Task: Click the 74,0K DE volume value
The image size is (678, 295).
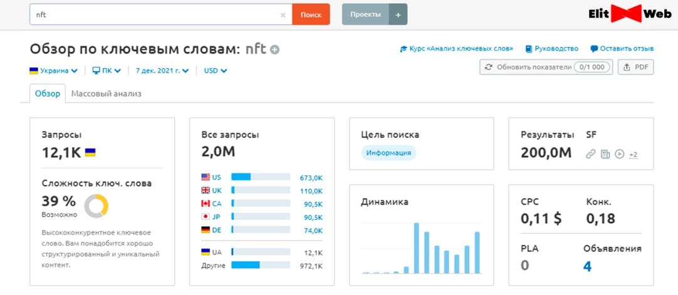Action: (x=313, y=231)
